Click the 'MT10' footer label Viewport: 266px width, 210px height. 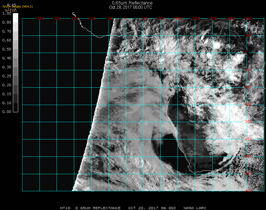(66, 208)
